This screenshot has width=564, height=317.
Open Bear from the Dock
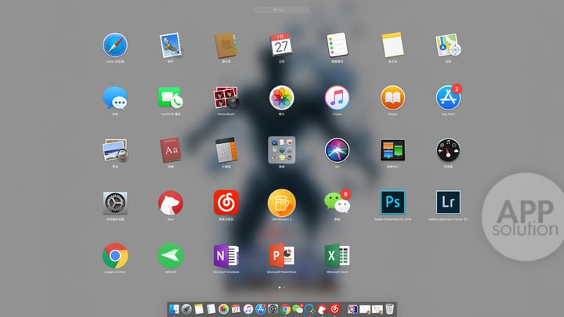[x=322, y=308]
